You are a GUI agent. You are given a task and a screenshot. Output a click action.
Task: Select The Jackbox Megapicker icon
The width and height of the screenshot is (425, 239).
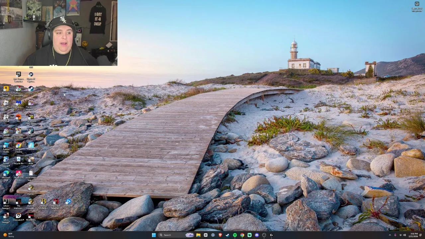coord(31,105)
